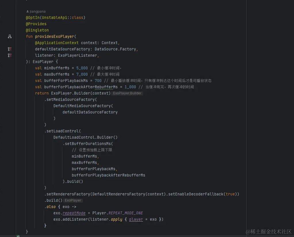Click the @Provides annotation
Screen dimensions: 294x237
(x=36, y=24)
